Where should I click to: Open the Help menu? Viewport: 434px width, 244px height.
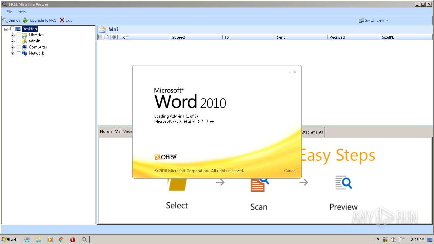[x=22, y=12]
